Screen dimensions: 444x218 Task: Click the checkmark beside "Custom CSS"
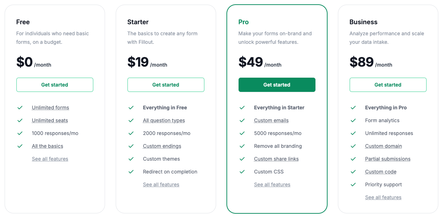(x=242, y=172)
